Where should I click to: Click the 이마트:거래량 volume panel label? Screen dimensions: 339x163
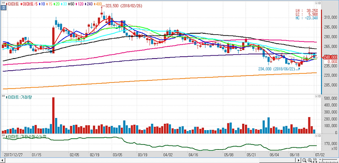pos(19,97)
